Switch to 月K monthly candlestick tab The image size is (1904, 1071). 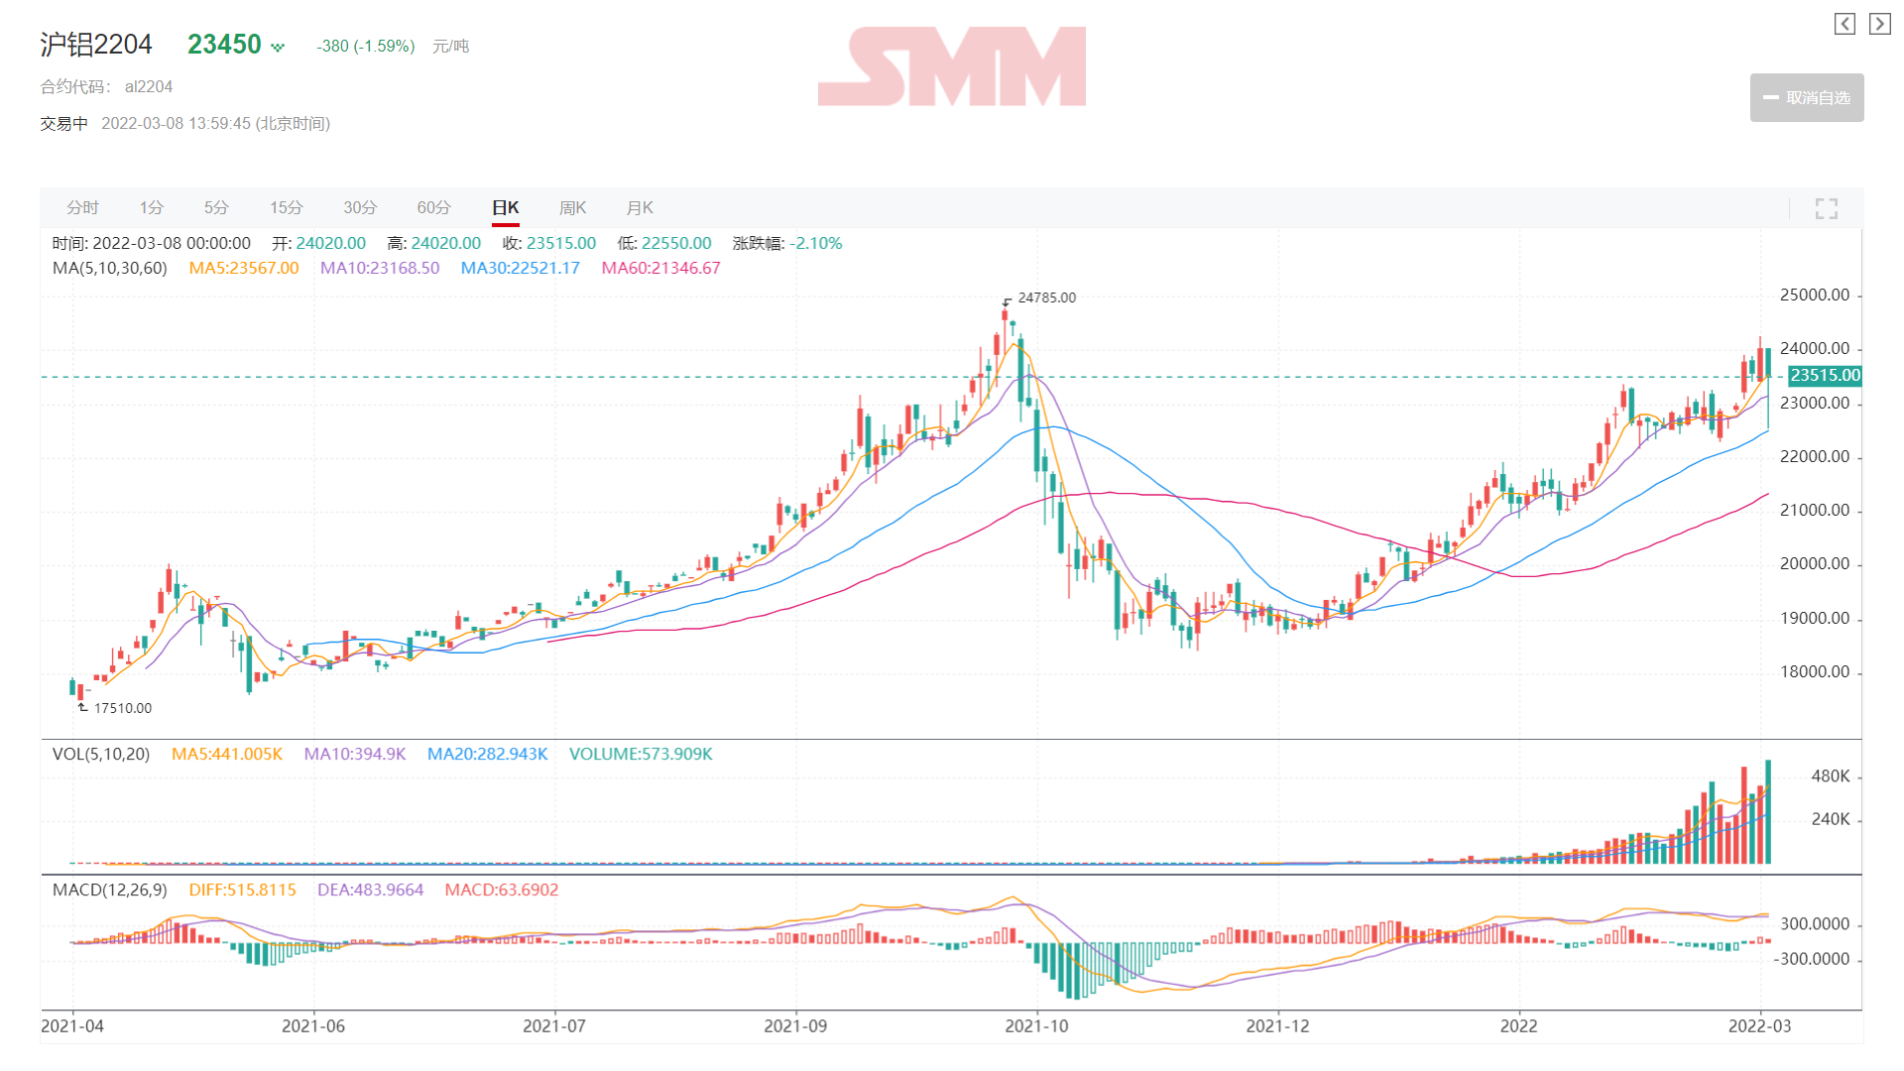(640, 207)
